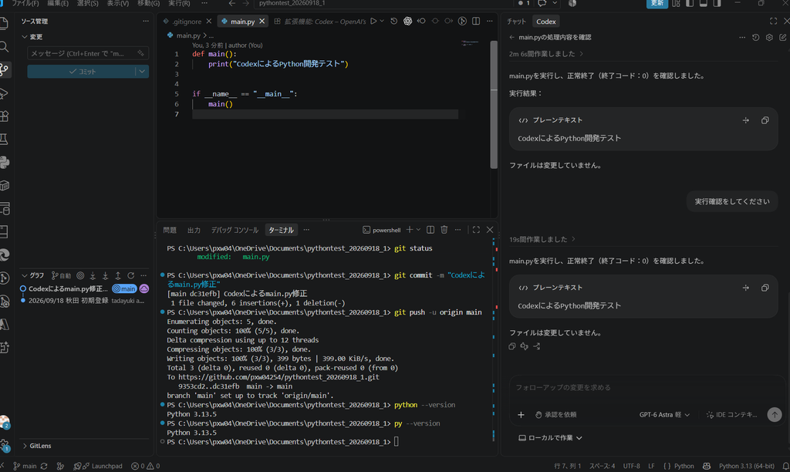Switch to the Output panel tab
Screen dimensions: 790x472
point(194,230)
